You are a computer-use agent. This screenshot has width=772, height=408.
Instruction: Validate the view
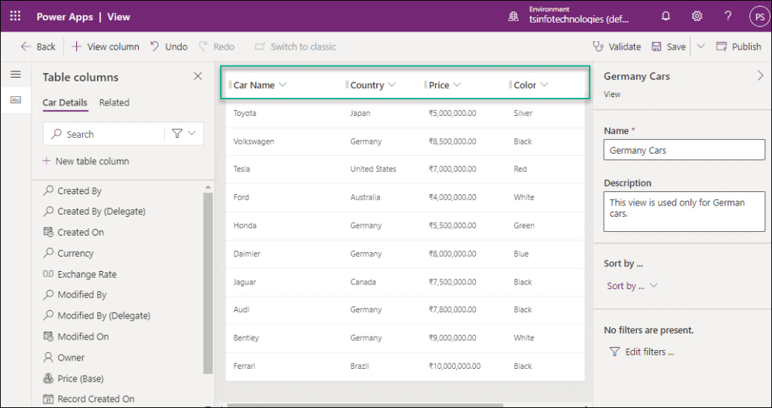pyautogui.click(x=617, y=47)
